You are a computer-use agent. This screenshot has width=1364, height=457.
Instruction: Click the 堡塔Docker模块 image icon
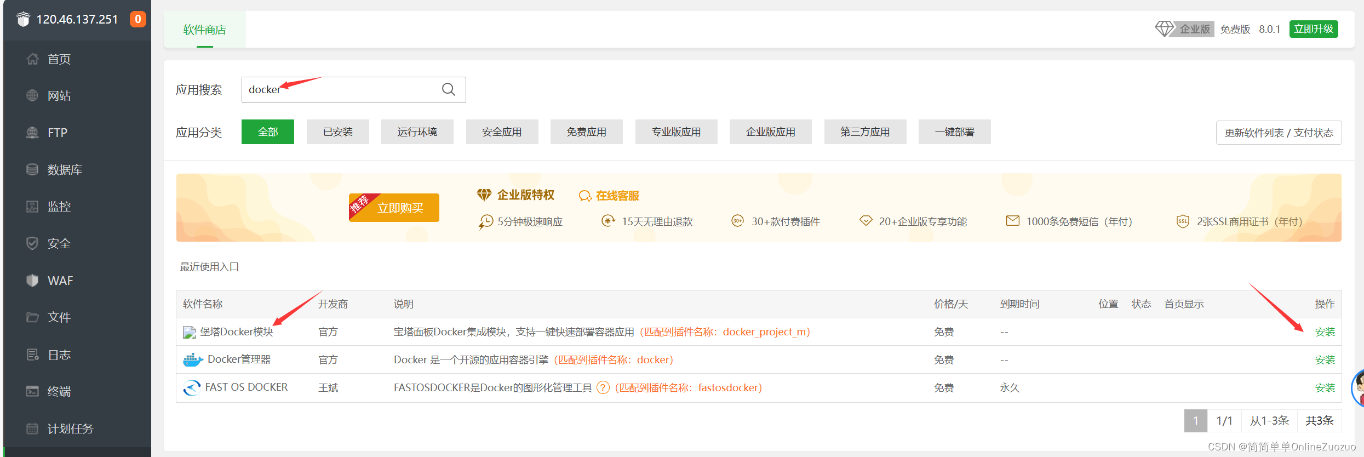point(190,332)
